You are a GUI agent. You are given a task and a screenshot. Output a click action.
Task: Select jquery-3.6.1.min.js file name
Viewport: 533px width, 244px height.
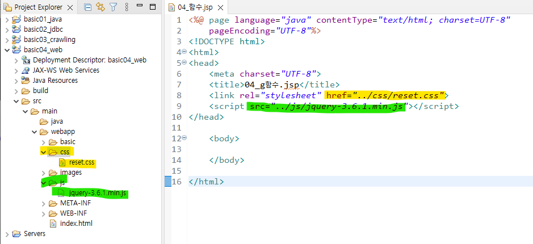(x=98, y=193)
